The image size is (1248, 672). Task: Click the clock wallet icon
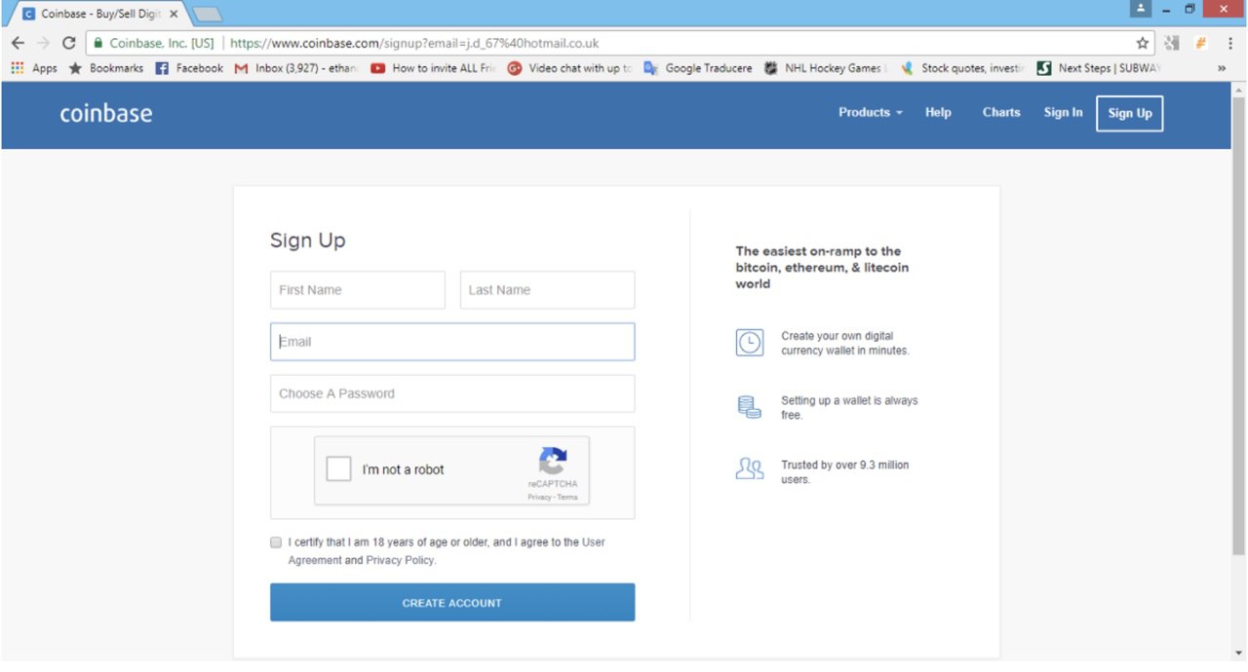click(x=749, y=343)
